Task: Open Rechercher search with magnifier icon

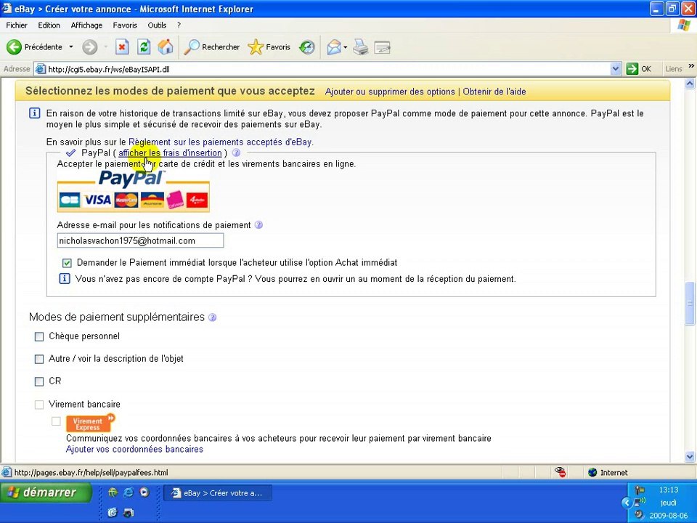Action: [211, 46]
